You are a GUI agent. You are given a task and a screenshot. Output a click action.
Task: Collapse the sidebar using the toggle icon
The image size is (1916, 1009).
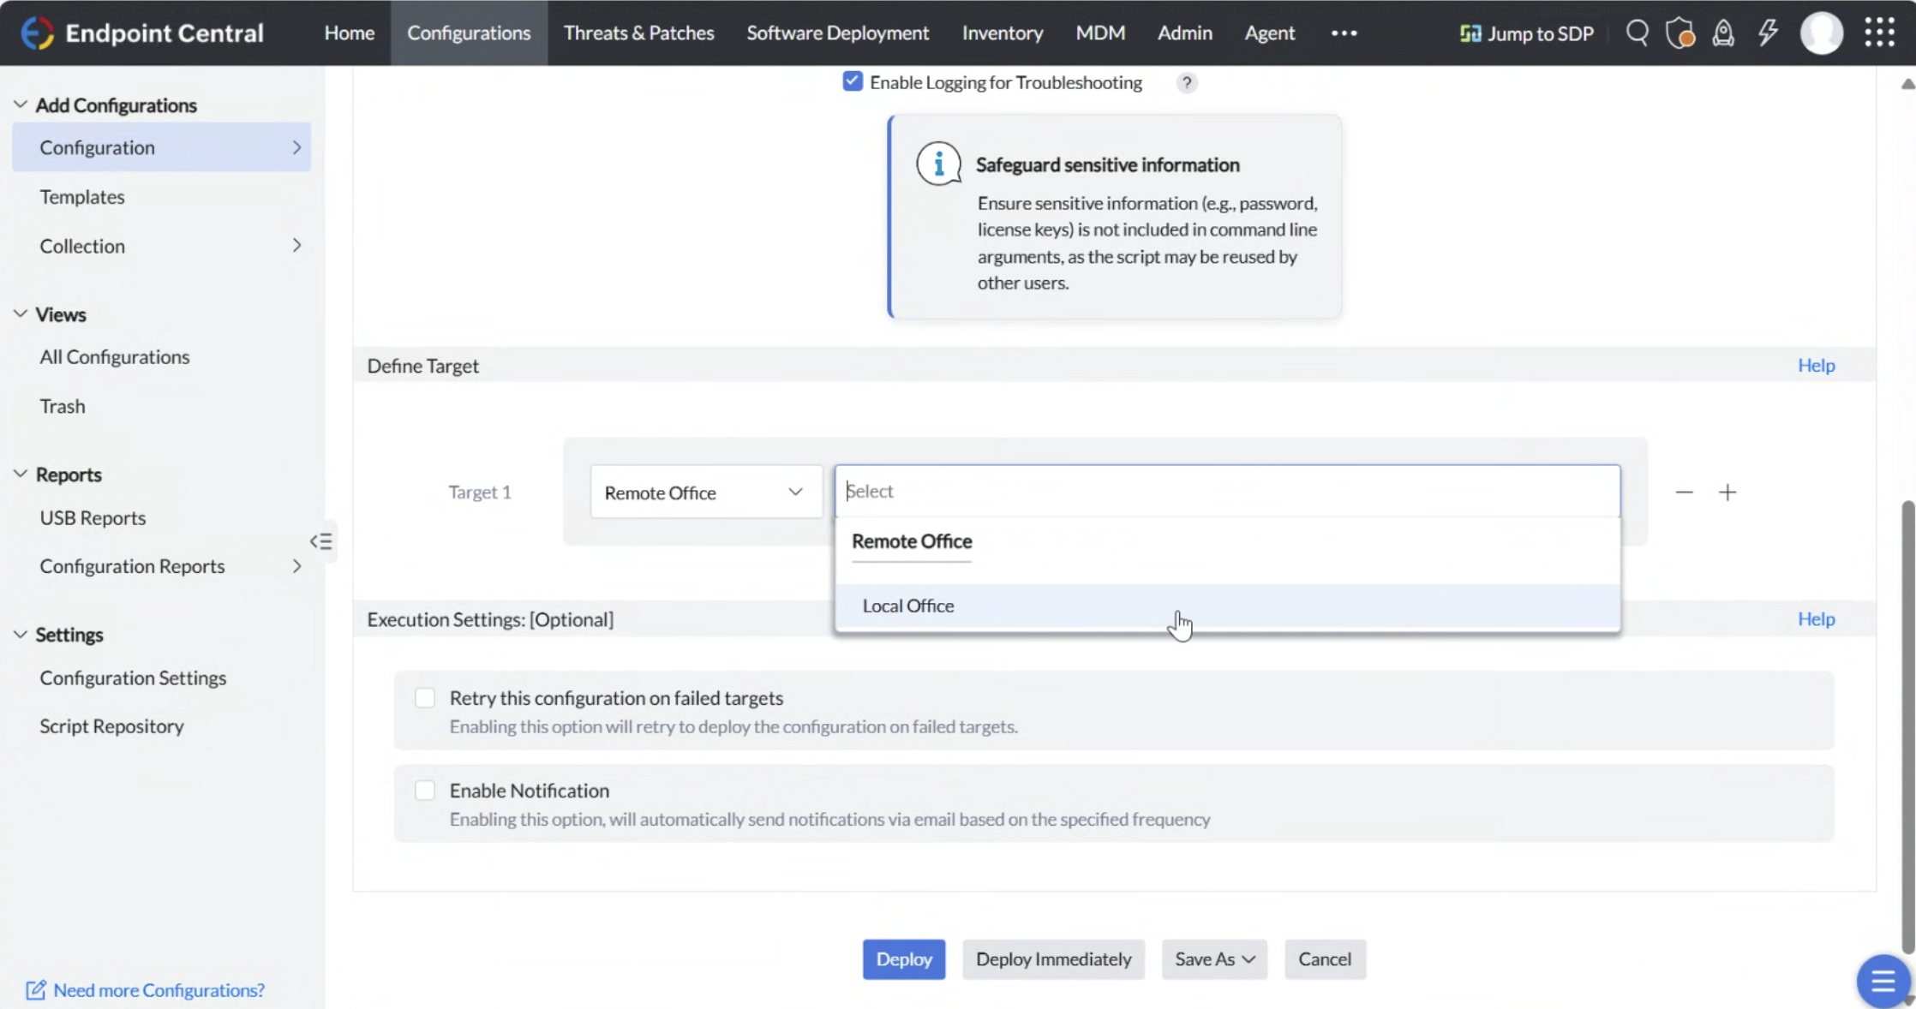pyautogui.click(x=321, y=541)
